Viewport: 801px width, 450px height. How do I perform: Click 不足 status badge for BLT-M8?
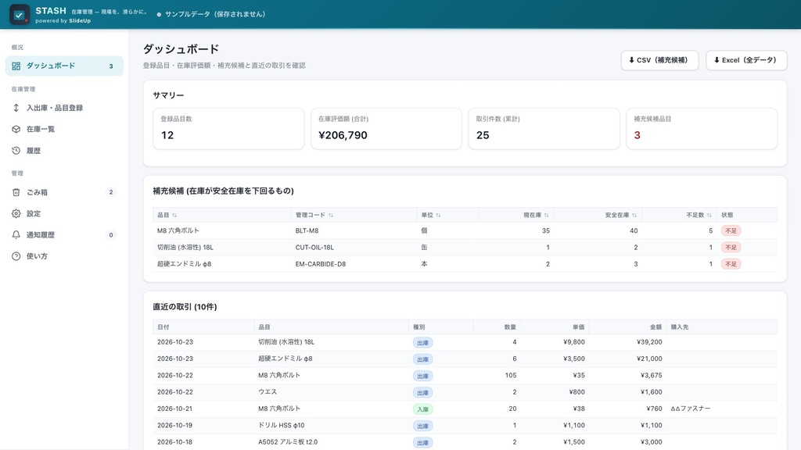[x=731, y=230]
